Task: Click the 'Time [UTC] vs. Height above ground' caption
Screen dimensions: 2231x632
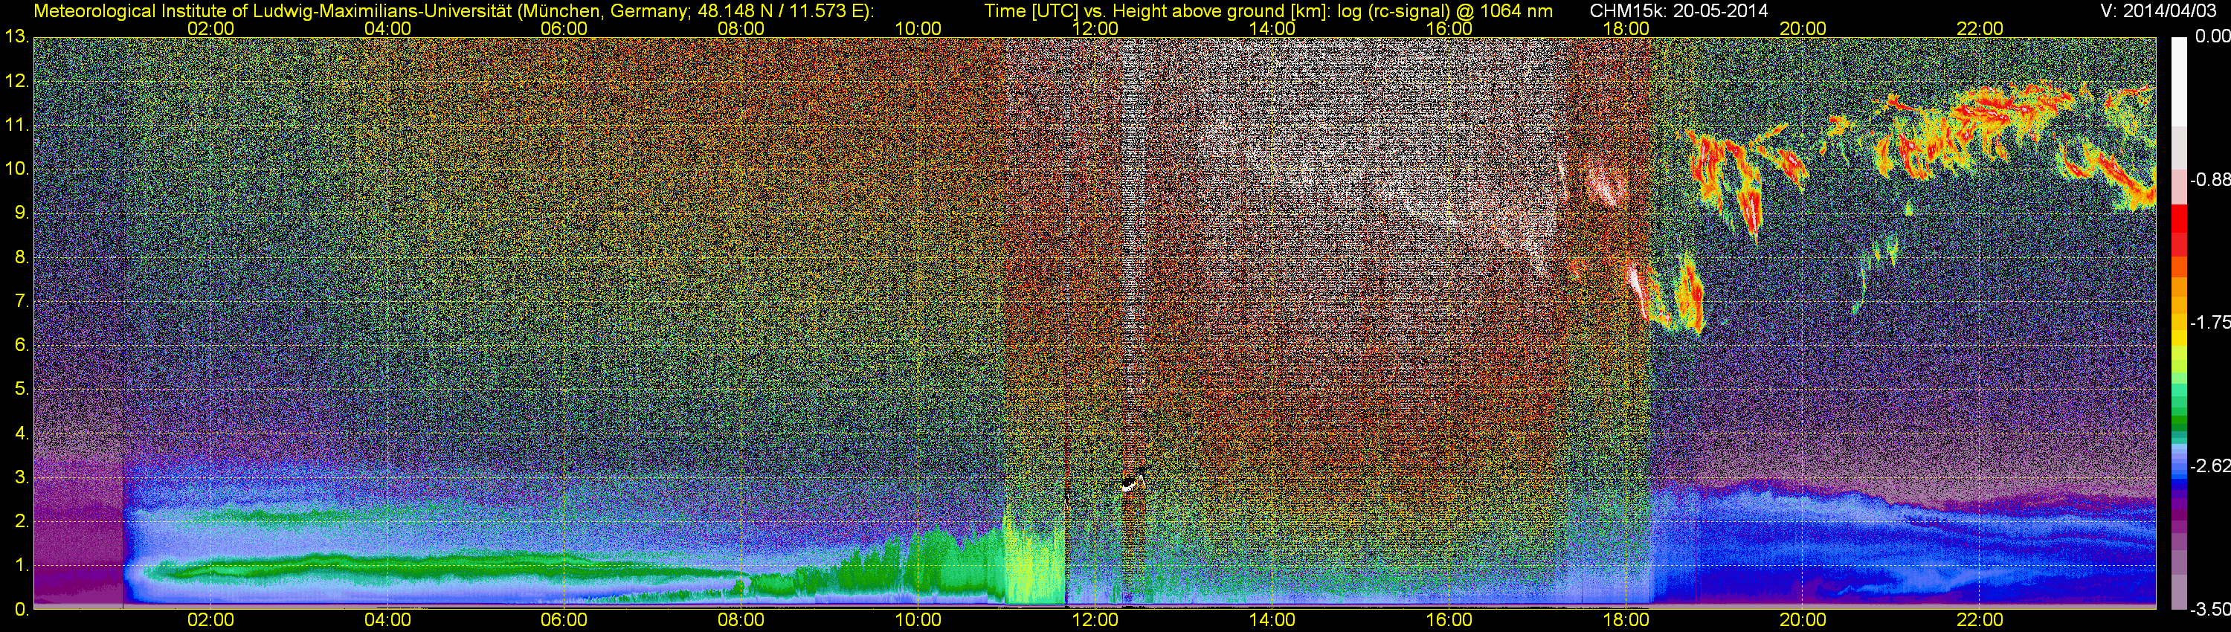Action: coord(1269,12)
